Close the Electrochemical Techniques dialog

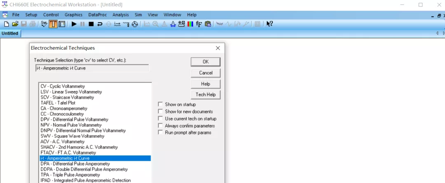point(218,48)
